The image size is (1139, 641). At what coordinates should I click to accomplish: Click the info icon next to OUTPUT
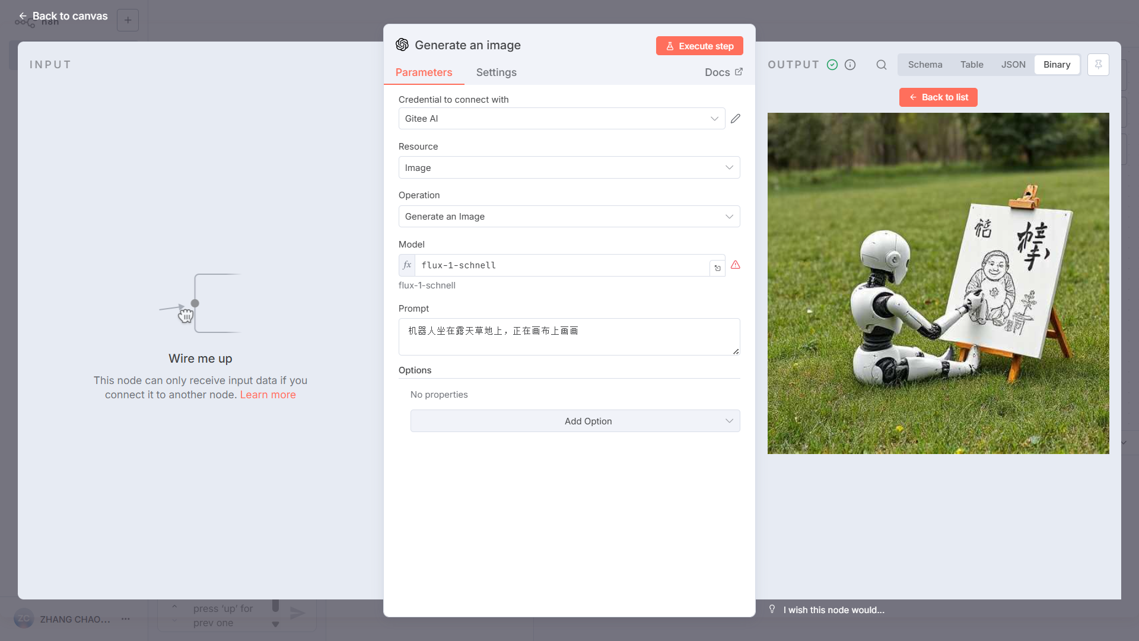850,65
